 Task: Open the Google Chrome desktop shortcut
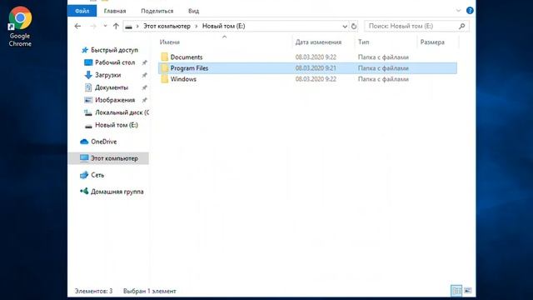click(x=20, y=27)
